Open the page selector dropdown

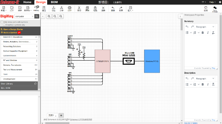[52, 115]
